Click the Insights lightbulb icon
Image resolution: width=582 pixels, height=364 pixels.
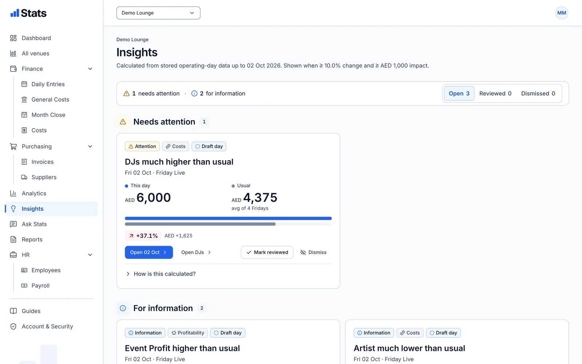pos(13,209)
